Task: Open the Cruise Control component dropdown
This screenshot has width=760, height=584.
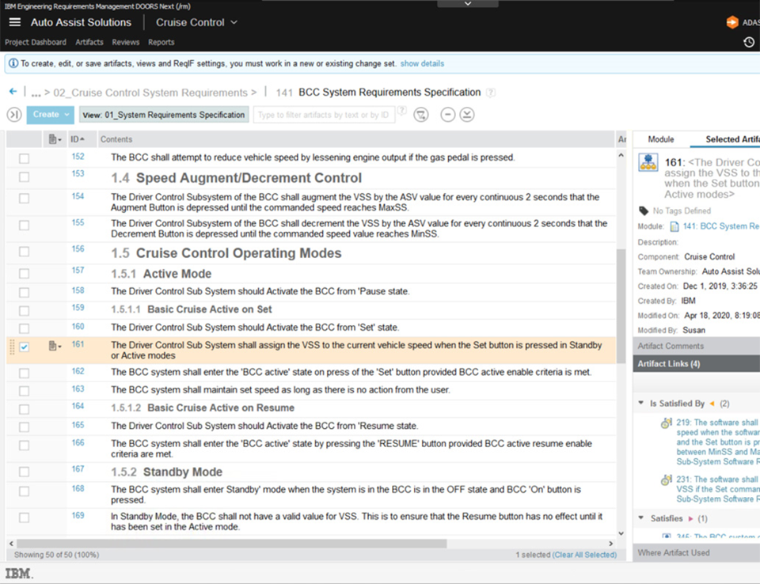Action: (x=196, y=22)
